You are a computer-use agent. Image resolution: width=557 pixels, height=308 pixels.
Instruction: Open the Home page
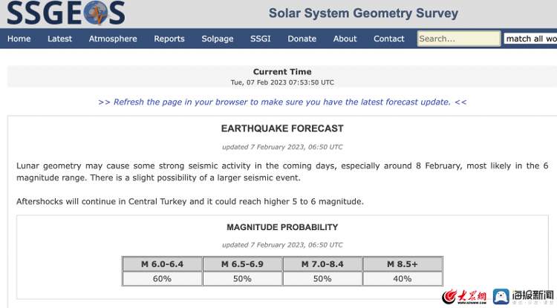click(x=19, y=39)
